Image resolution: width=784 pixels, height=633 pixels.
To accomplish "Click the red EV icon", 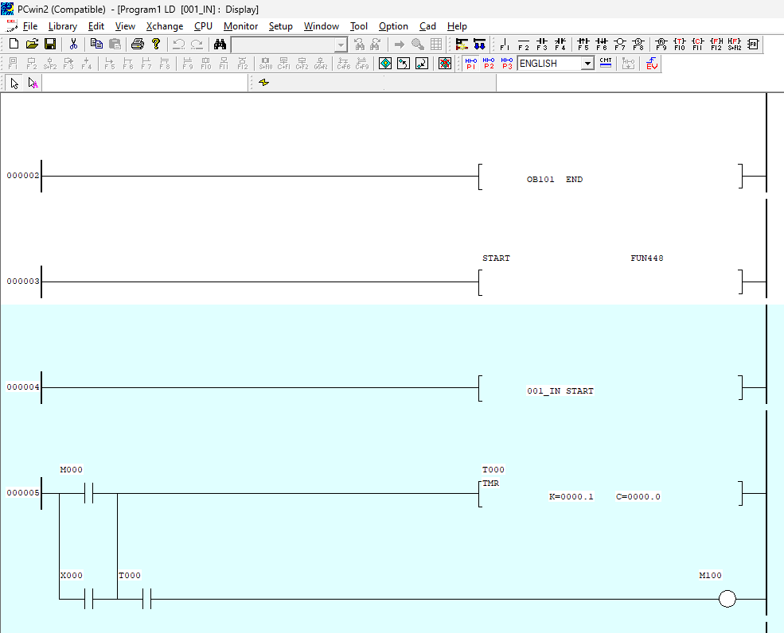I will [652, 64].
